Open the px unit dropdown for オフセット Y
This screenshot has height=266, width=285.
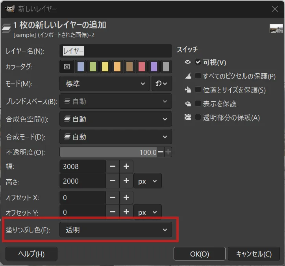[x=147, y=212]
